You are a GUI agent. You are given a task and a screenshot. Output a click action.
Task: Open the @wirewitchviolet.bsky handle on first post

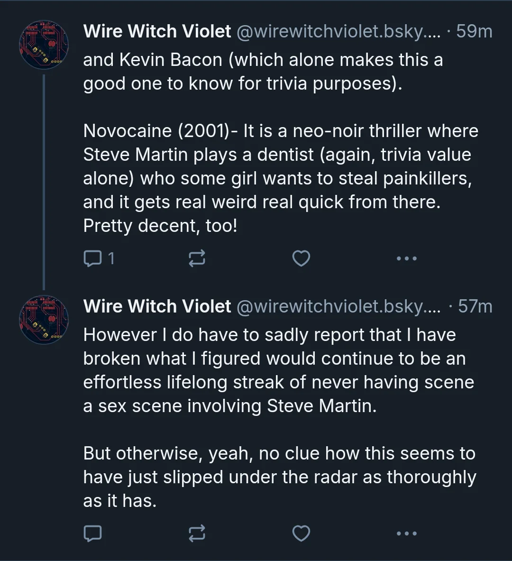[338, 31]
